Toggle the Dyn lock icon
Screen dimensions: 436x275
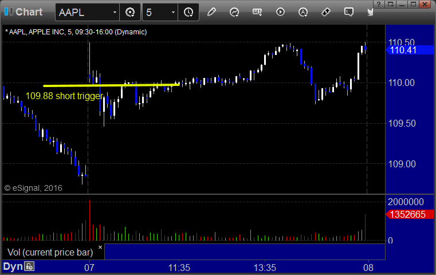click(29, 266)
